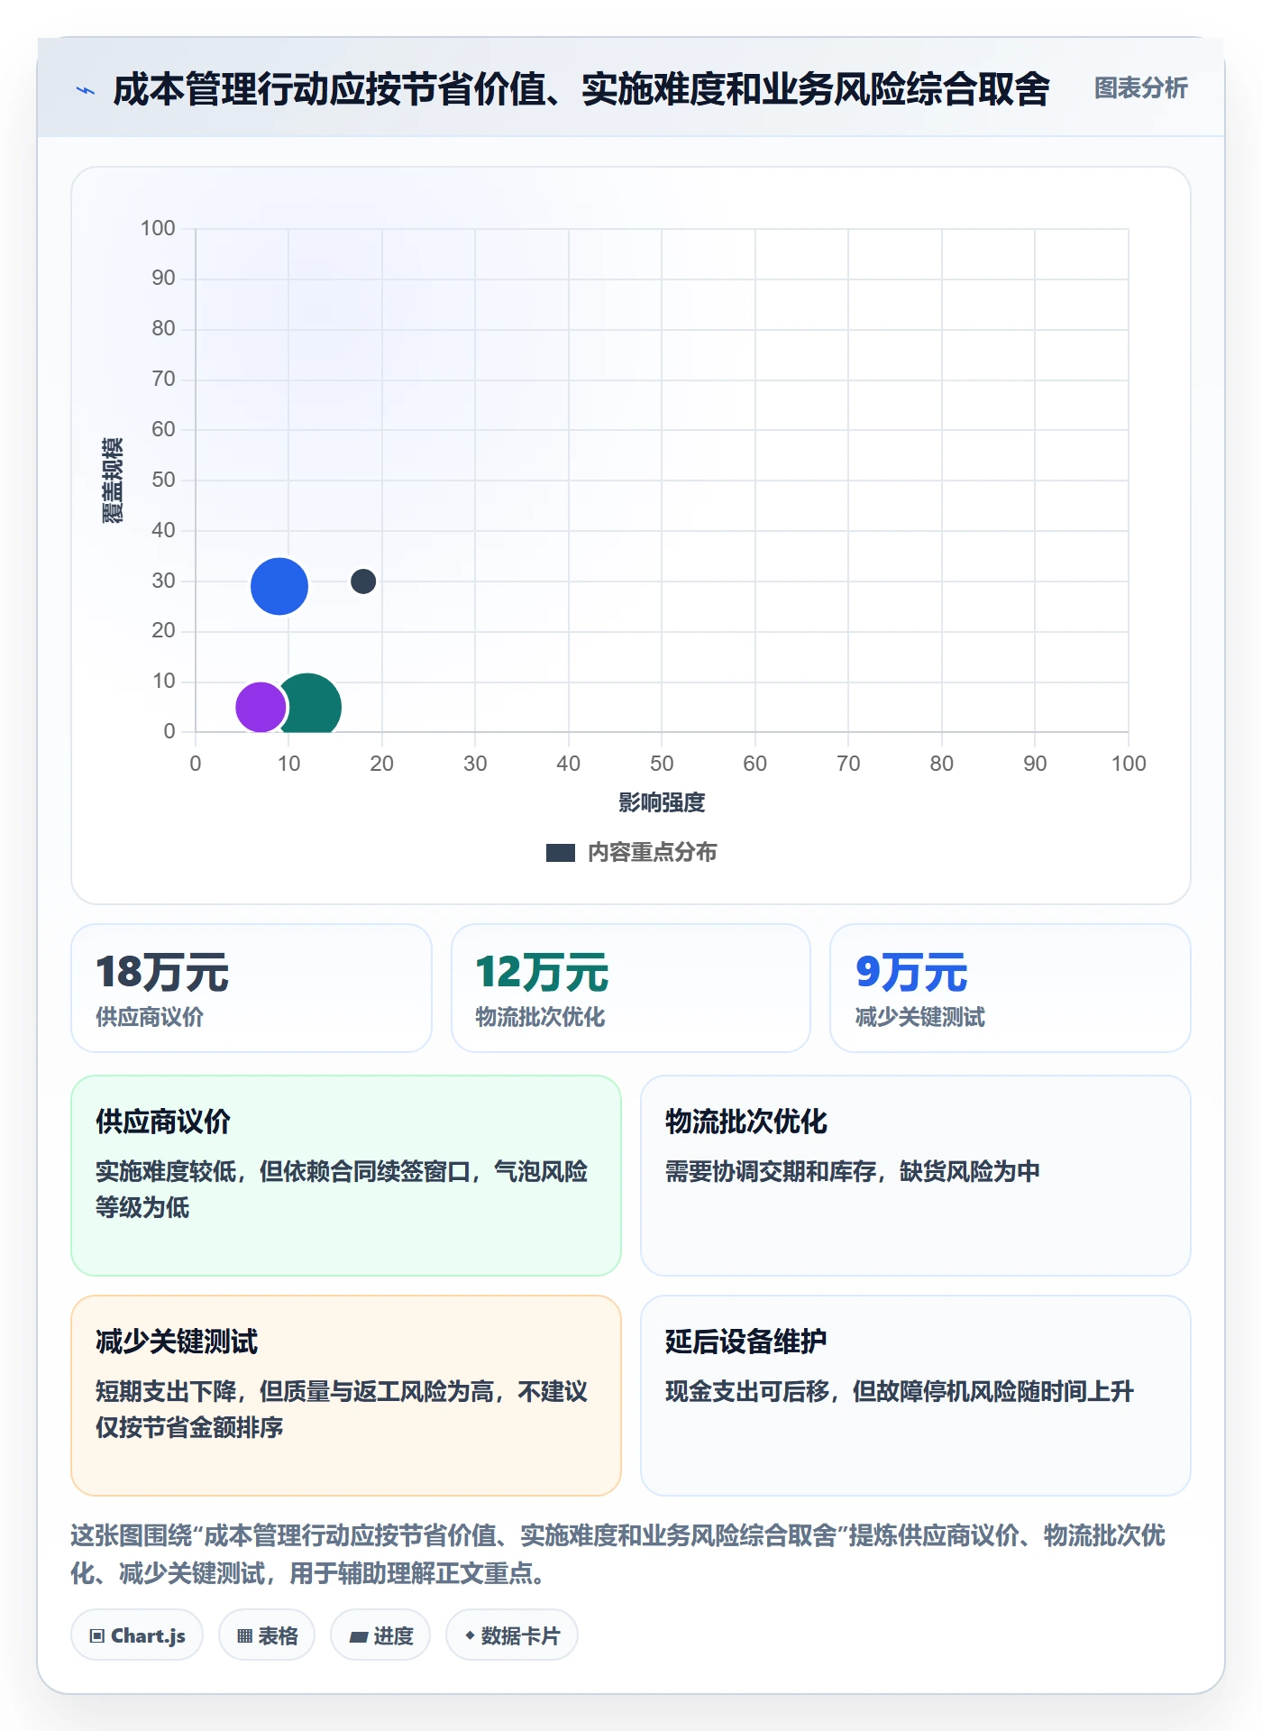Viewport: 1262px width, 1731px height.
Task: Click the Chart.js tag chip
Action: coord(137,1635)
